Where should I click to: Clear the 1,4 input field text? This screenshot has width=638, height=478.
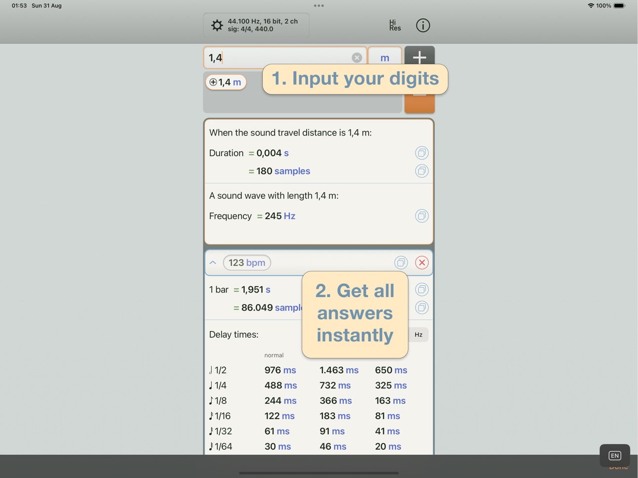pos(357,58)
